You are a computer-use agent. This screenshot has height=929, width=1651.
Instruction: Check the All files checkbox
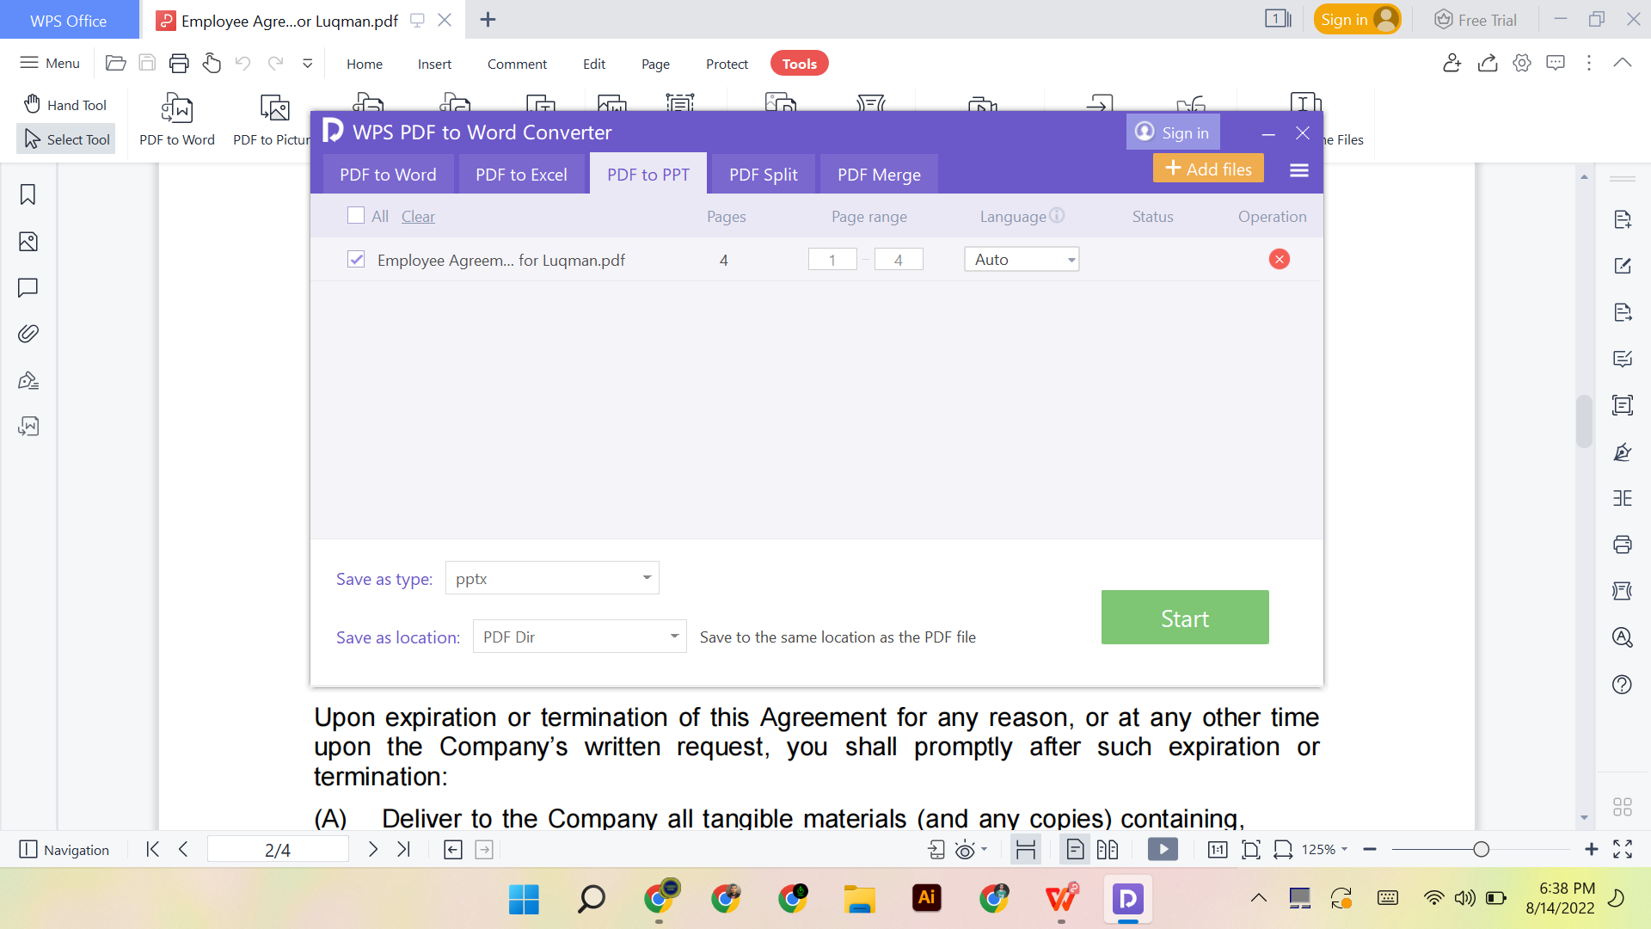[x=355, y=215]
